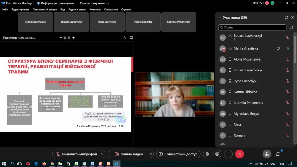Image resolution: width=297 pixels, height=167 pixels.
Task: Open the Файл menu
Action: point(5,10)
